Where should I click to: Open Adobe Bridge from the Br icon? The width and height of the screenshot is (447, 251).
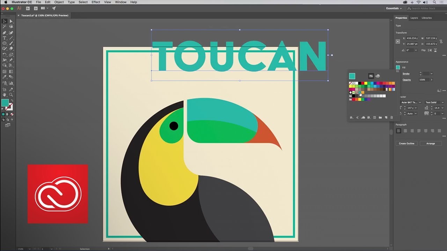tap(28, 8)
